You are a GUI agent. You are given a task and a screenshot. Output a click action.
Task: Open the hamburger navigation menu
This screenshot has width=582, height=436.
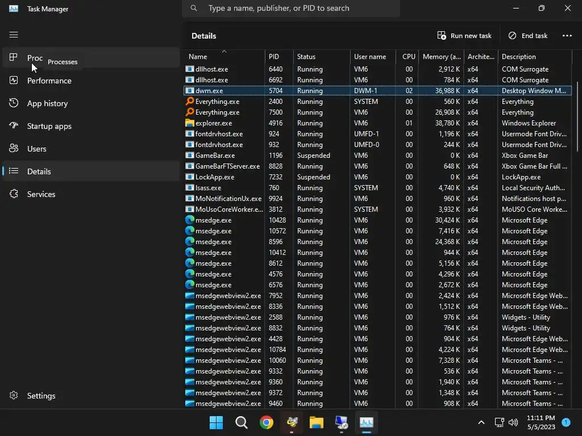(14, 35)
